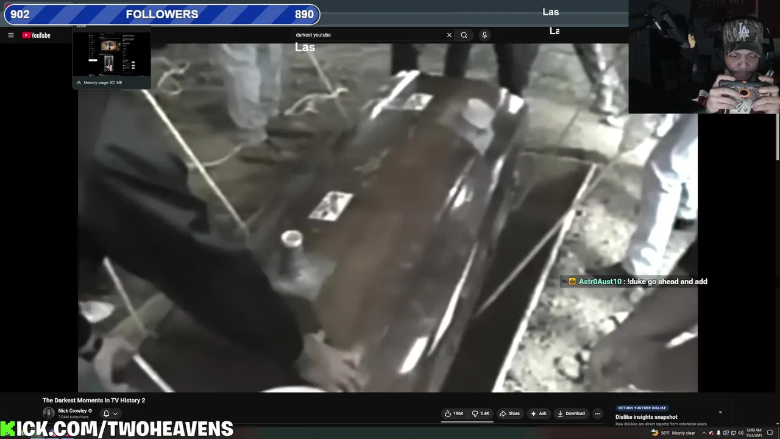Like the video showing 196K likes
The width and height of the screenshot is (780, 439).
(x=454, y=413)
